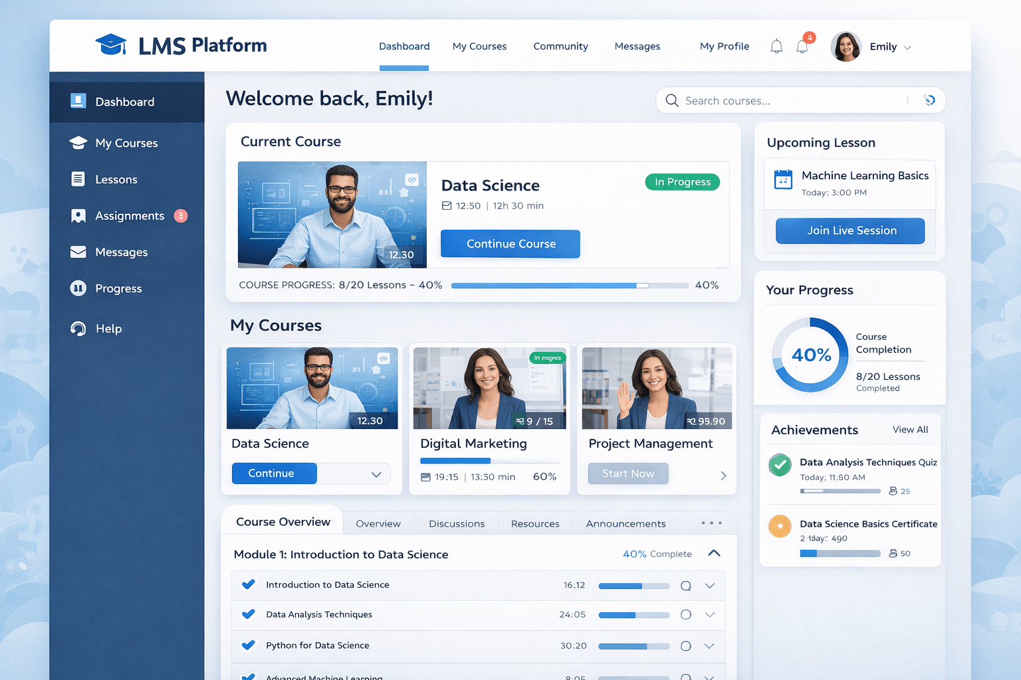This screenshot has width=1021, height=680.
Task: Expand dropdown next to Data Science Continue button
Action: 376,474
